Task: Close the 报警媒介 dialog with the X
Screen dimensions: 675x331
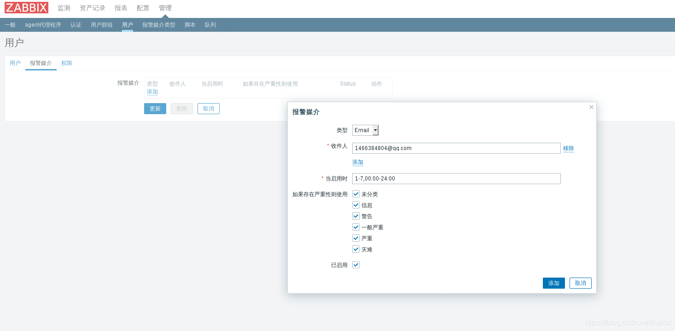Action: point(591,107)
